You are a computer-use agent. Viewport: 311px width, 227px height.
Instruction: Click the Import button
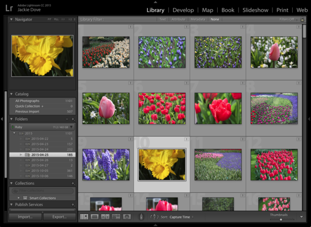25,217
